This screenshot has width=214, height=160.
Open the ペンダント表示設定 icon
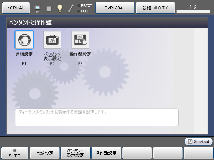click(x=52, y=40)
